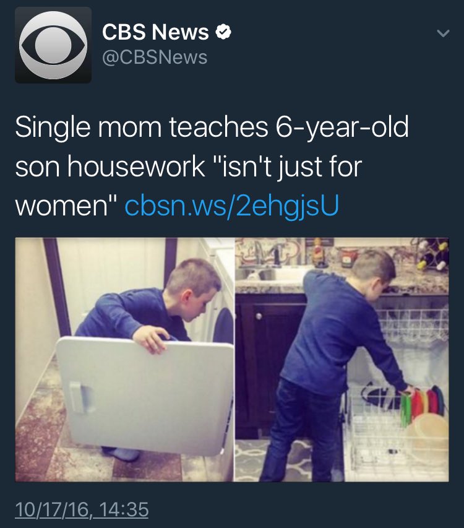Open CBS News profile via eye logo avatar
This screenshot has width=464, height=528.
coord(53,45)
